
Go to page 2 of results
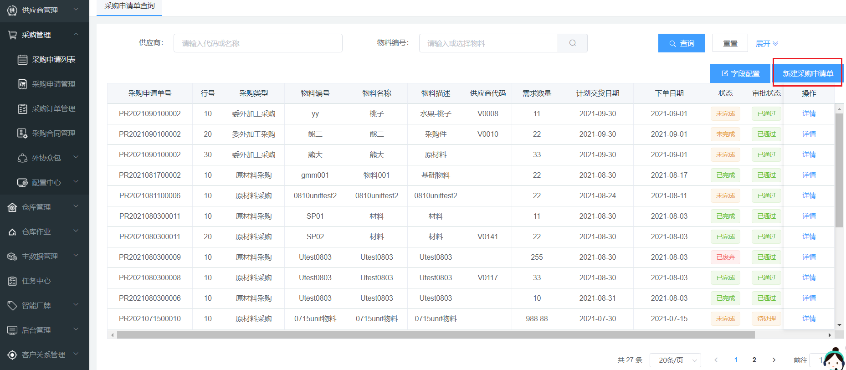[754, 360]
